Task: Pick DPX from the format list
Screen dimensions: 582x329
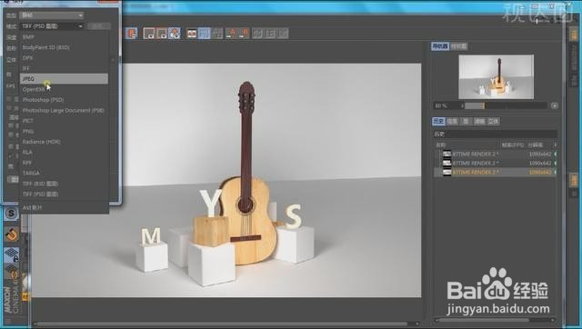Action: (64, 58)
